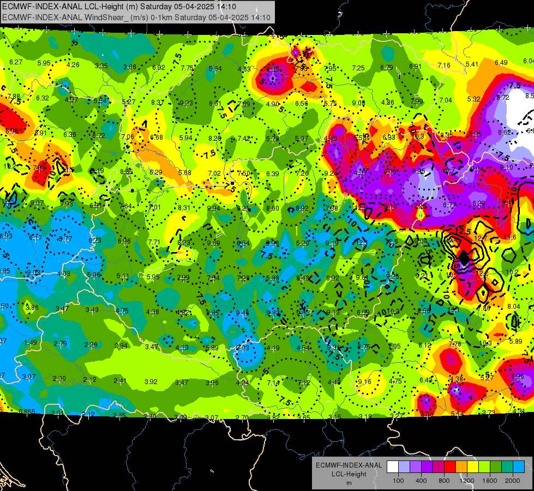Click the 2000 legend scale label

point(513,481)
